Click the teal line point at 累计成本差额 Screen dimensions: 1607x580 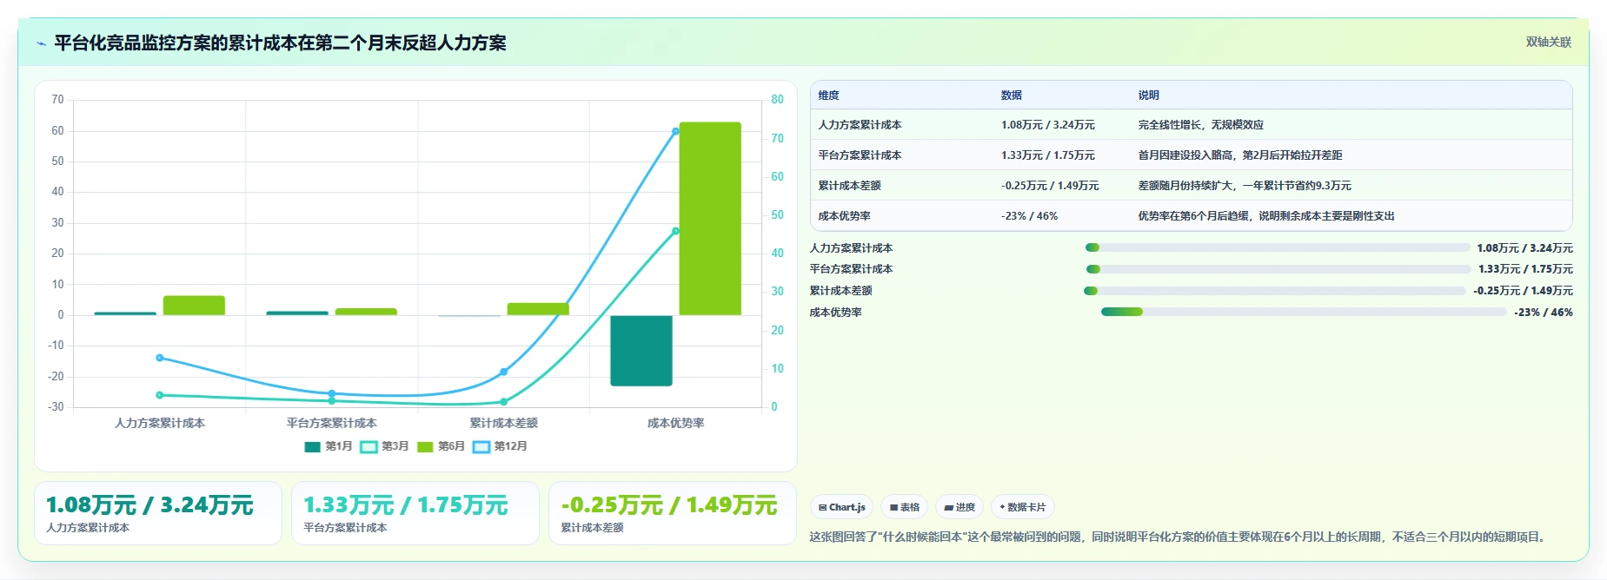click(504, 402)
